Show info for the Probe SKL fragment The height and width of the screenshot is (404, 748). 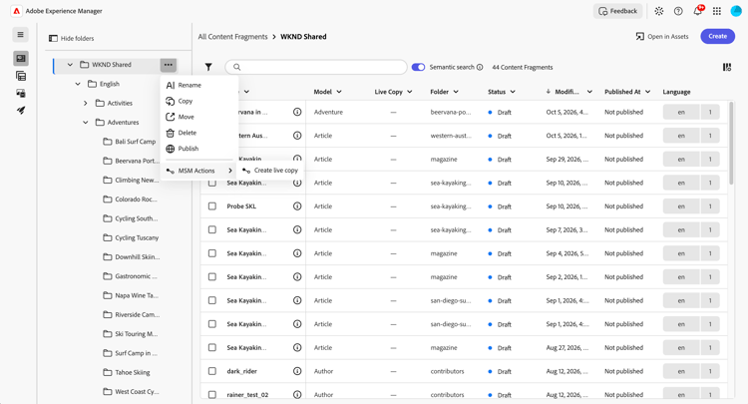(297, 206)
